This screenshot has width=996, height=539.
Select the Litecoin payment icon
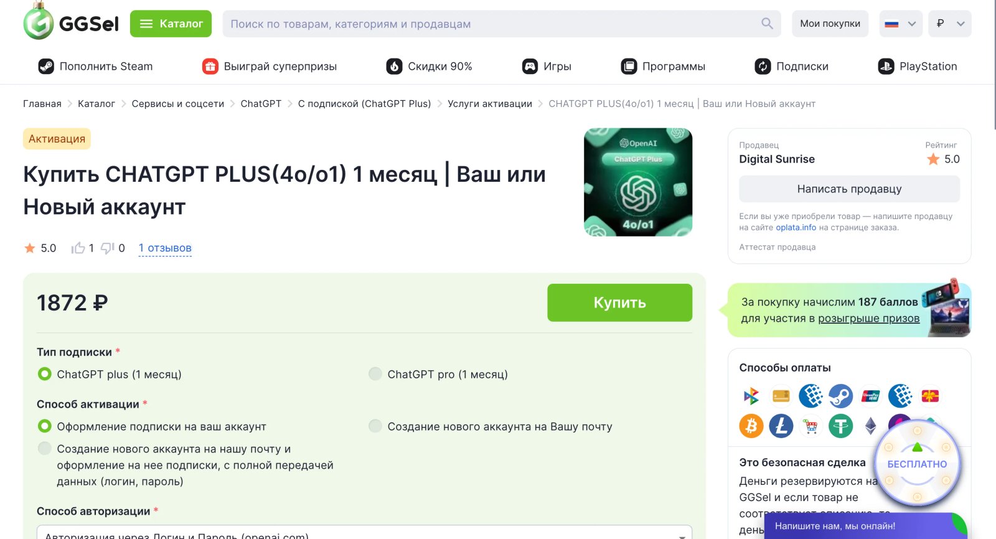click(781, 426)
